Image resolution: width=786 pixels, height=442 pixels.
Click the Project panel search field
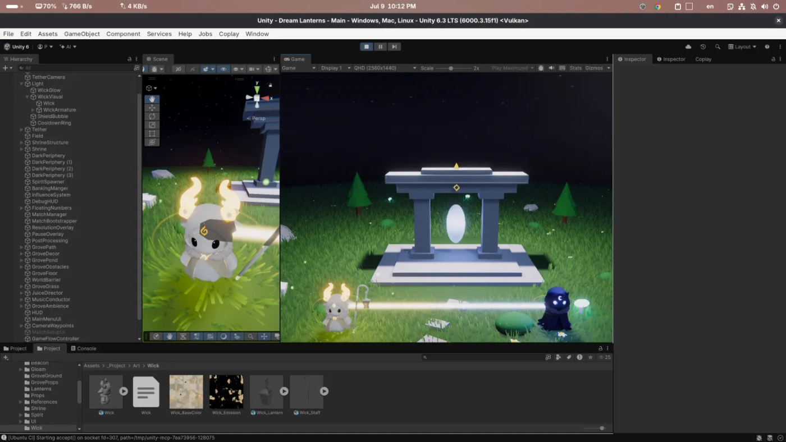point(483,357)
